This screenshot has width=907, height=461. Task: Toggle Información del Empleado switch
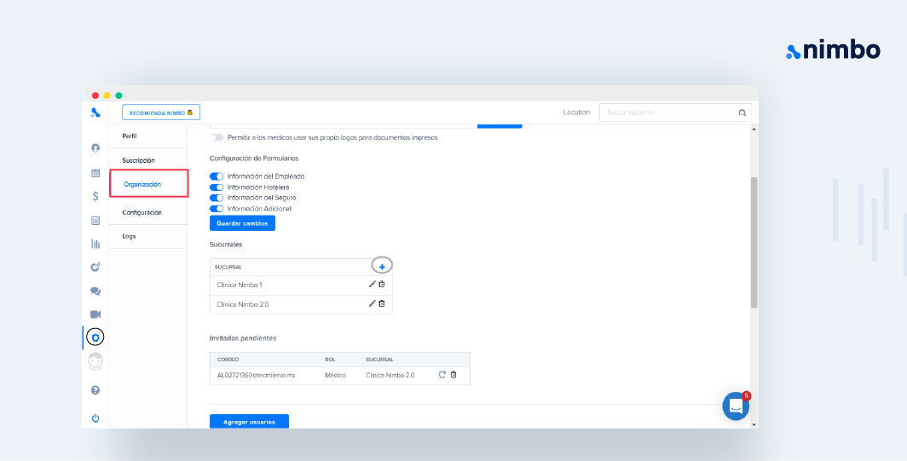[x=217, y=176]
